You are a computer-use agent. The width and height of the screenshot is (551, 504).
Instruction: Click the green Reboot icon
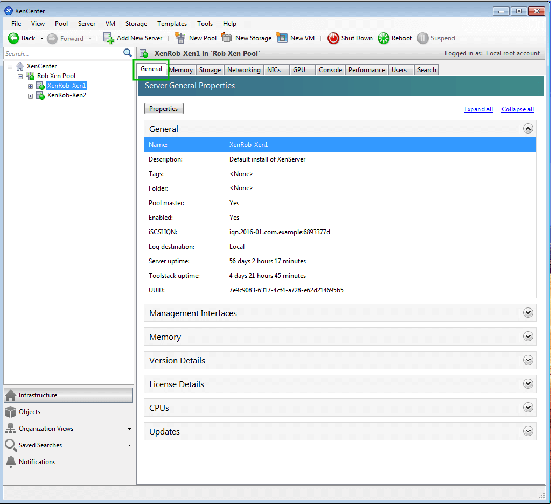point(383,38)
